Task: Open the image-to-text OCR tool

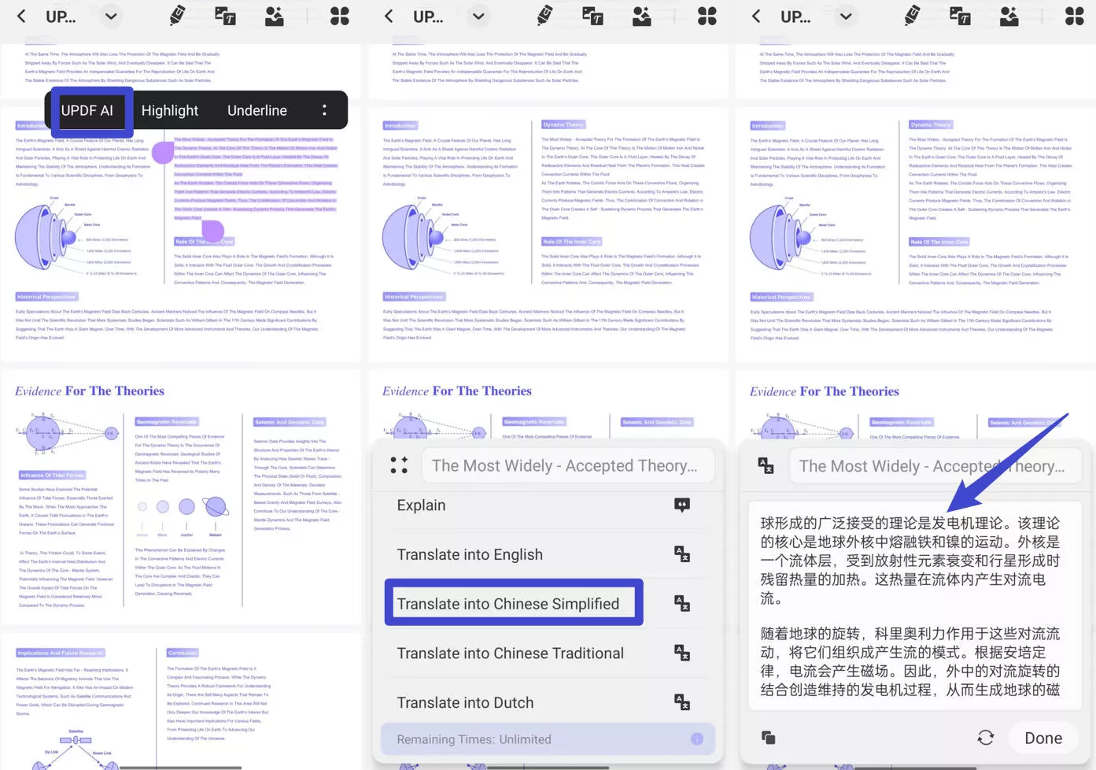Action: point(224,16)
